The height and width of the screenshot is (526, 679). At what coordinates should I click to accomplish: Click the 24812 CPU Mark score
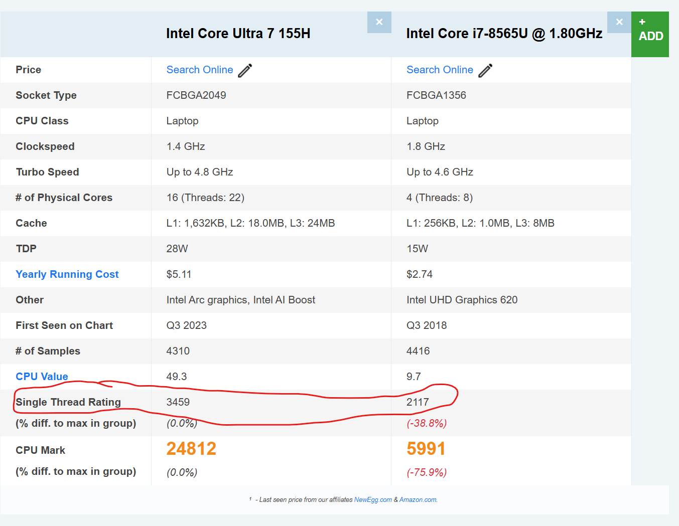point(191,449)
